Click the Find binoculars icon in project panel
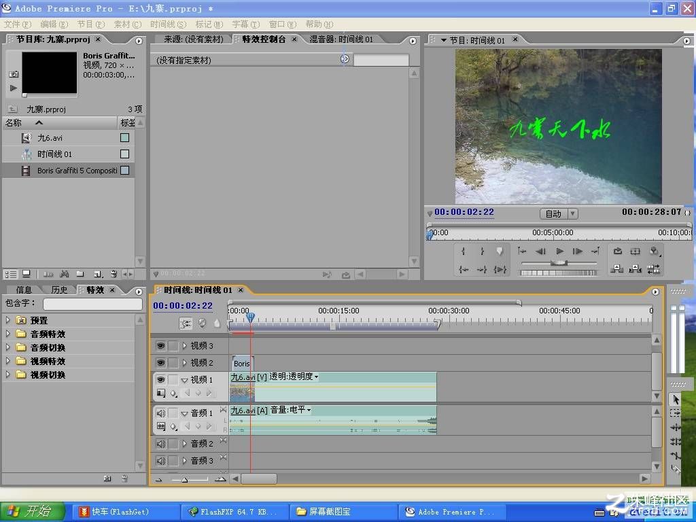696x522 pixels. [65, 274]
